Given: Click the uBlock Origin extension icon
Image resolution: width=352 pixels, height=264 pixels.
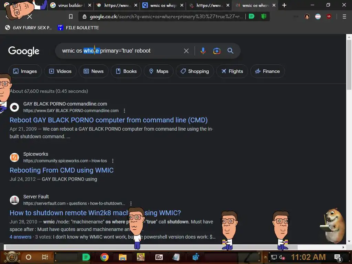Looking at the screenshot, I should [x=329, y=16].
